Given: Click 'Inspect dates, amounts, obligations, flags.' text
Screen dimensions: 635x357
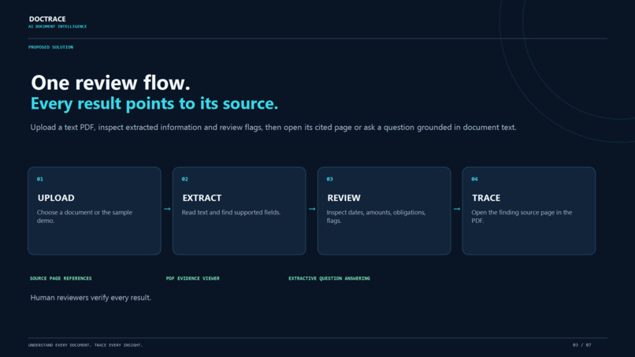Looking at the screenshot, I should pyautogui.click(x=376, y=217).
